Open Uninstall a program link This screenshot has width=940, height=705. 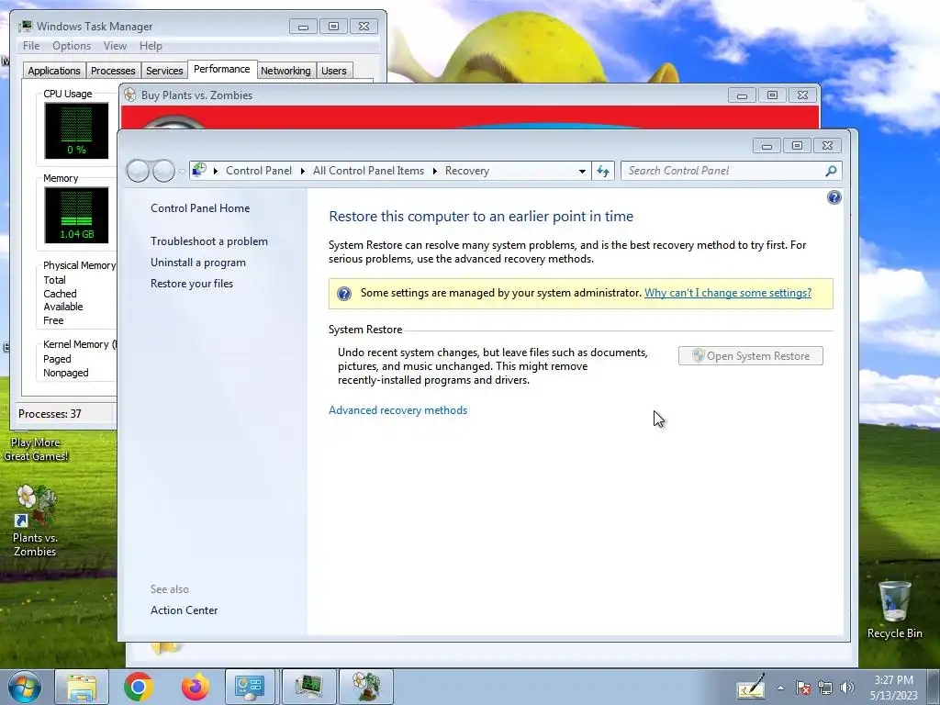click(x=198, y=263)
